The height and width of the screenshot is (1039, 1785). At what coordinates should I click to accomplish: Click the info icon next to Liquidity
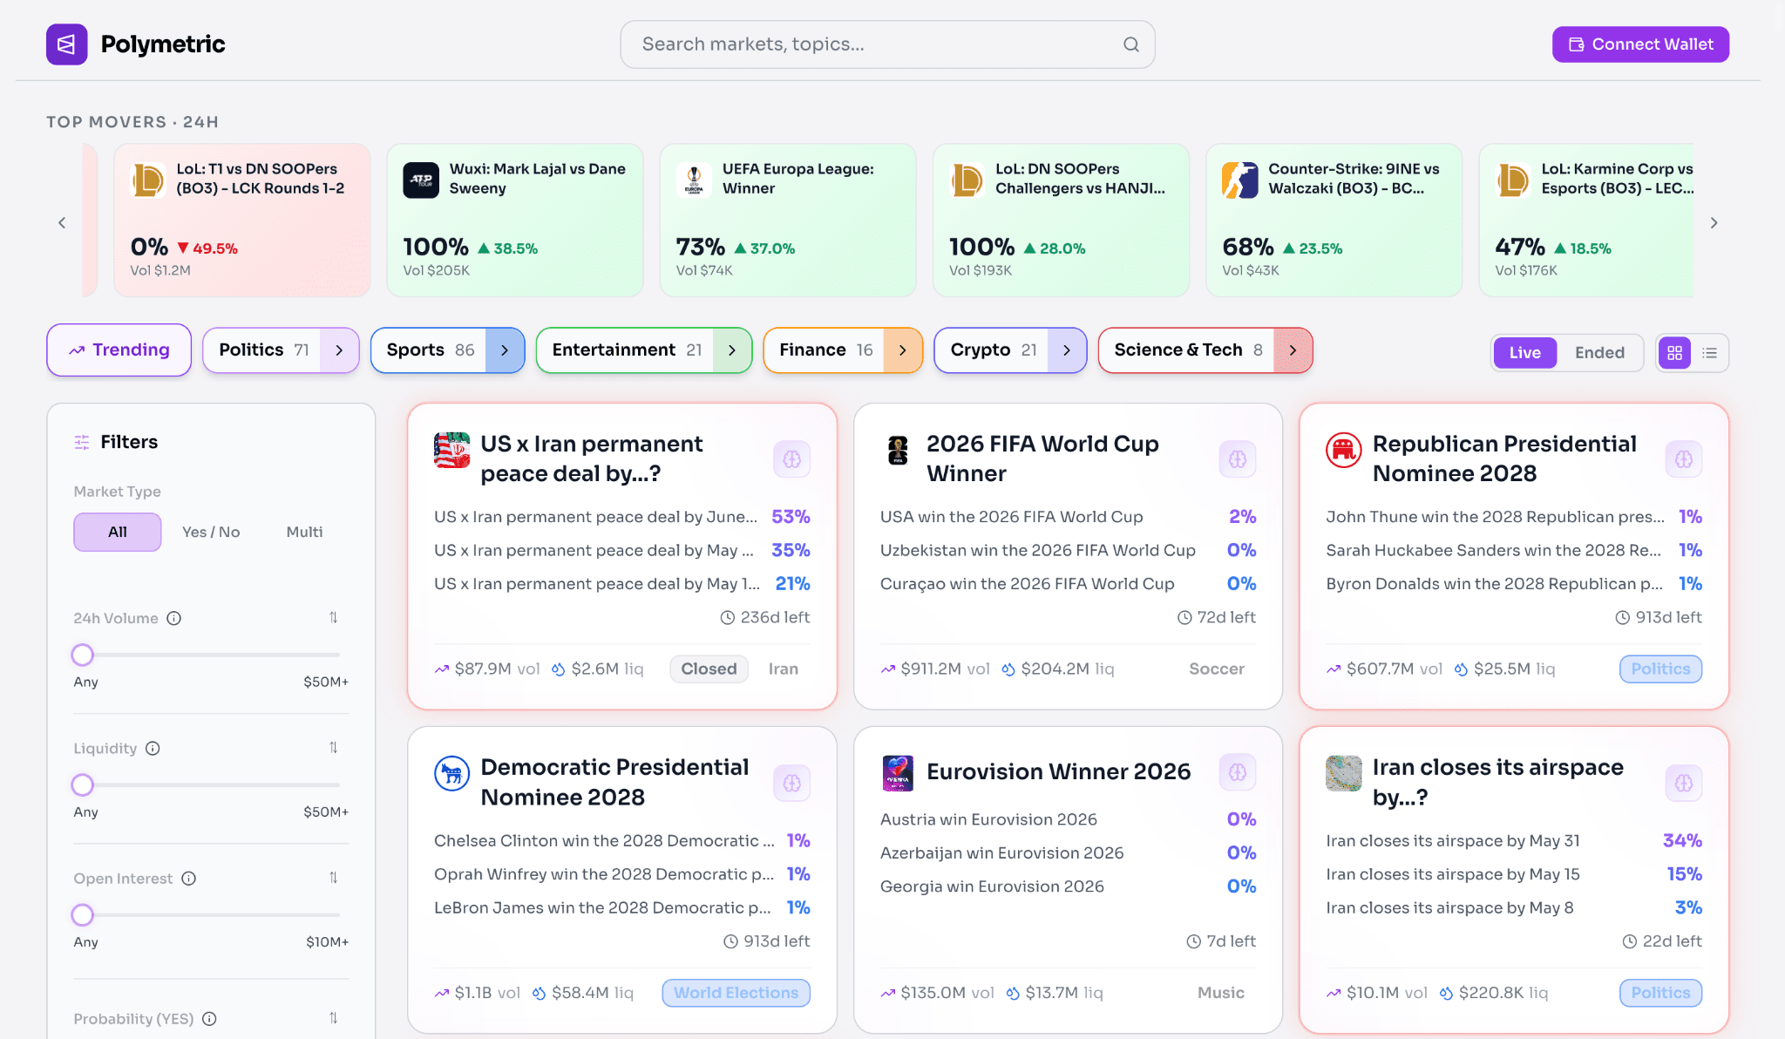(x=153, y=748)
